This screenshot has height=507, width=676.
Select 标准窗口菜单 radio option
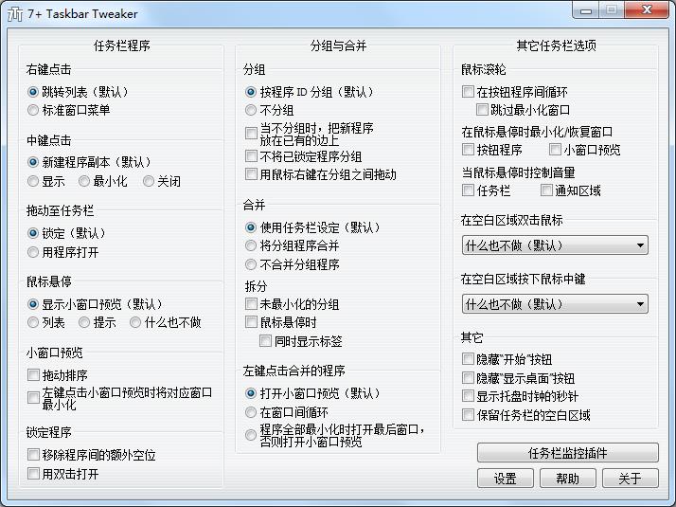pos(34,110)
